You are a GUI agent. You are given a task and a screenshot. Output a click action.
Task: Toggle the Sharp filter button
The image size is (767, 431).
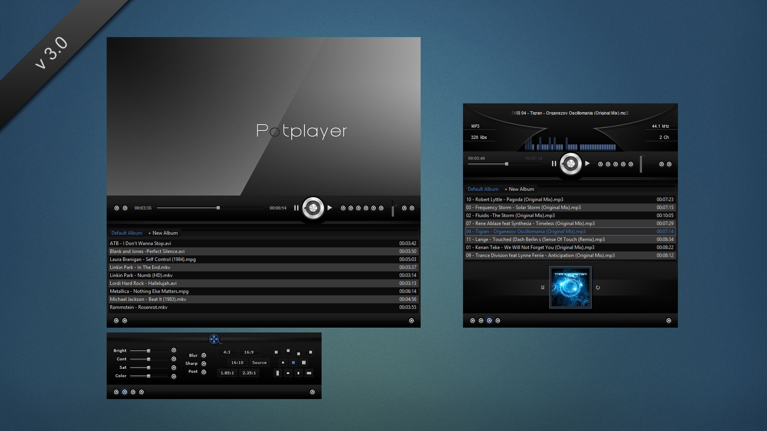[204, 364]
